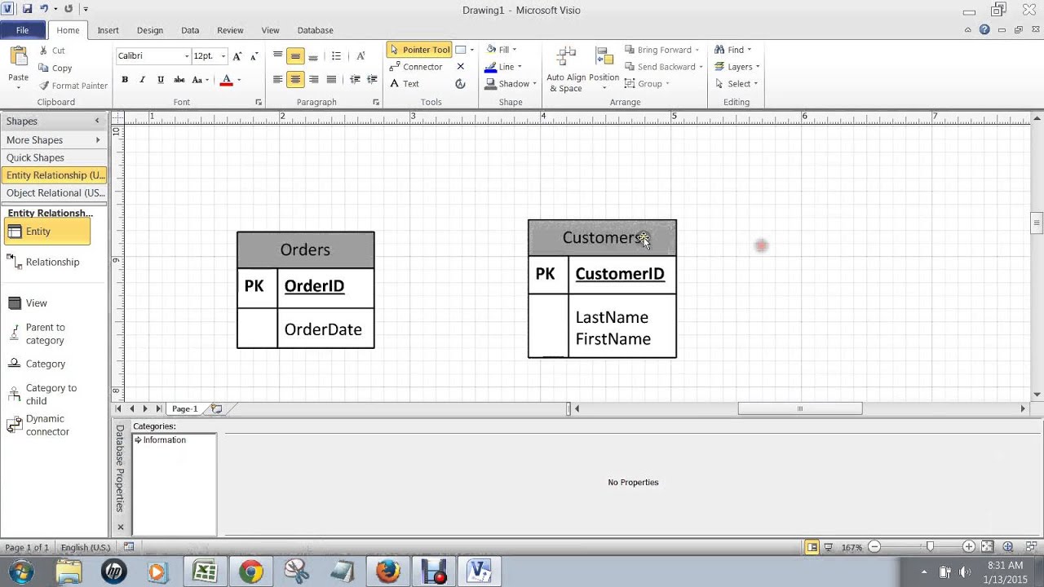Viewport: 1044px width, 587px height.
Task: Click the Paste clipboard icon
Action: [x=18, y=56]
